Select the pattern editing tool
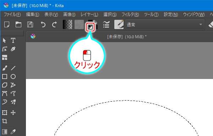 [5, 57]
